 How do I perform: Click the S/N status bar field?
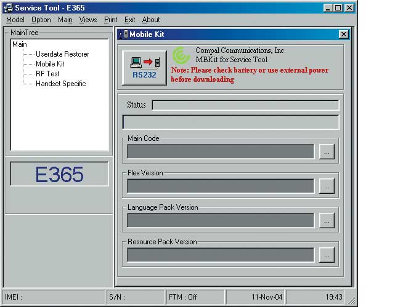pyautogui.click(x=136, y=297)
